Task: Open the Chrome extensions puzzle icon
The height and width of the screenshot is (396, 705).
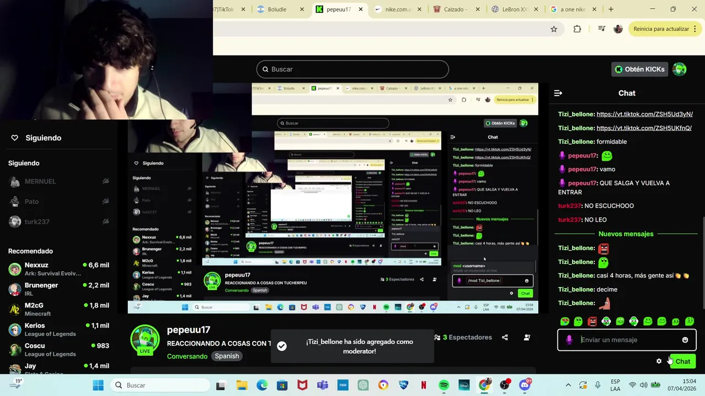Action: click(x=577, y=29)
